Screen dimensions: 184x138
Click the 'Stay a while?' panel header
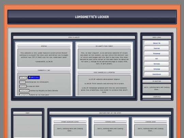(74, 37)
